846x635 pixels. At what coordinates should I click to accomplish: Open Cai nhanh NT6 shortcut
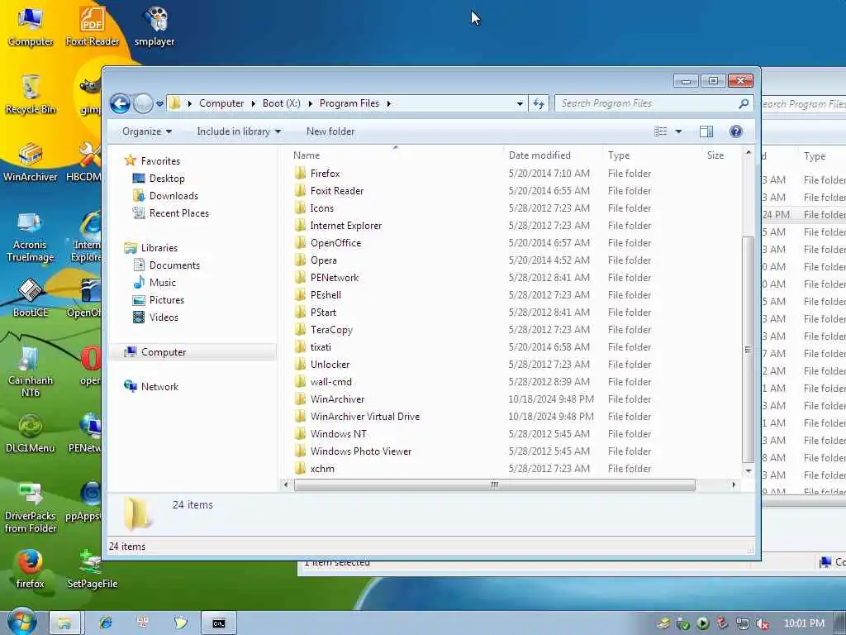[x=31, y=371]
